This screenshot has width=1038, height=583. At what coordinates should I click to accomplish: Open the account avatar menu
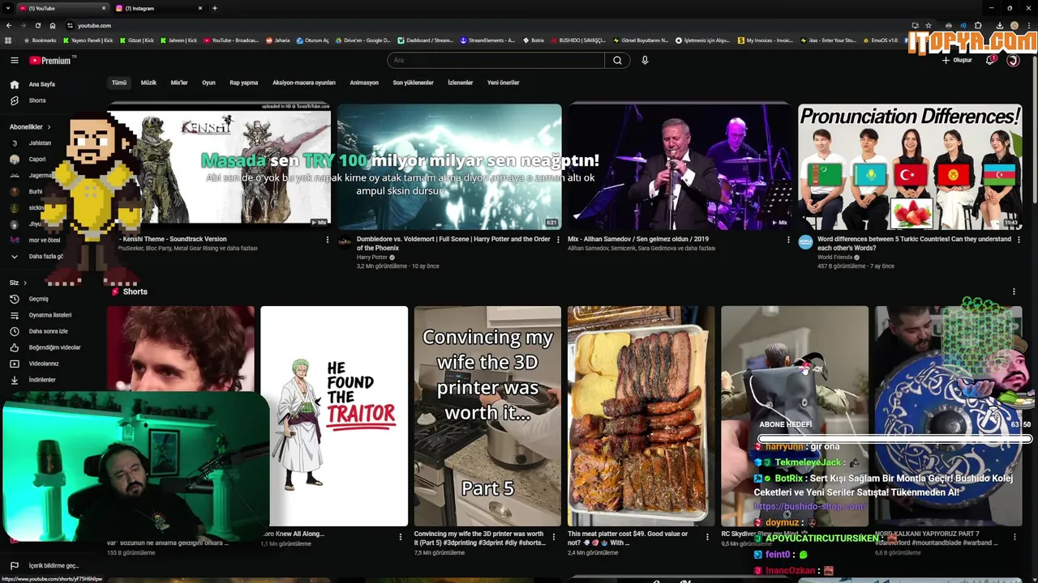click(x=1013, y=60)
